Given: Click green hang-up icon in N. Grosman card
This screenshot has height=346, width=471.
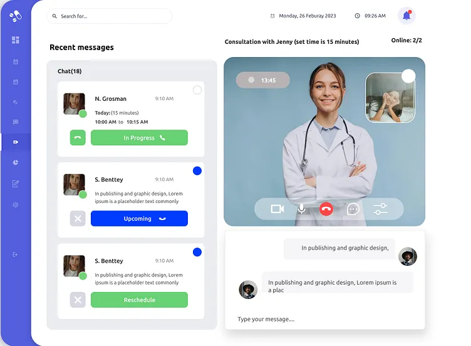Looking at the screenshot, I should 78,138.
